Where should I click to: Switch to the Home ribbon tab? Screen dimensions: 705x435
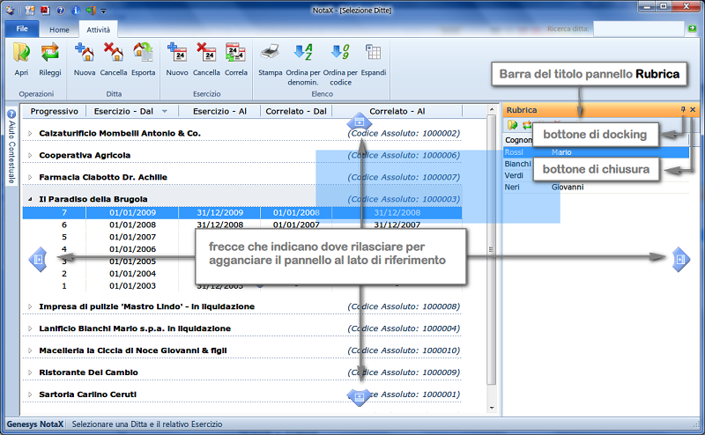point(59,29)
